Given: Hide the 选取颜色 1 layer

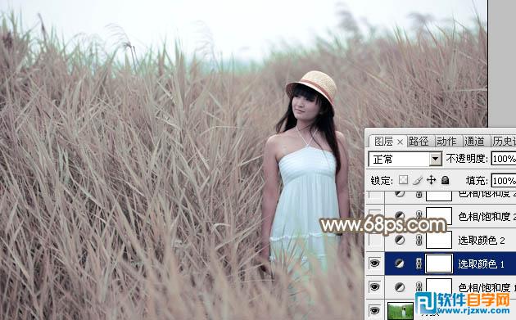Looking at the screenshot, I should click(374, 263).
